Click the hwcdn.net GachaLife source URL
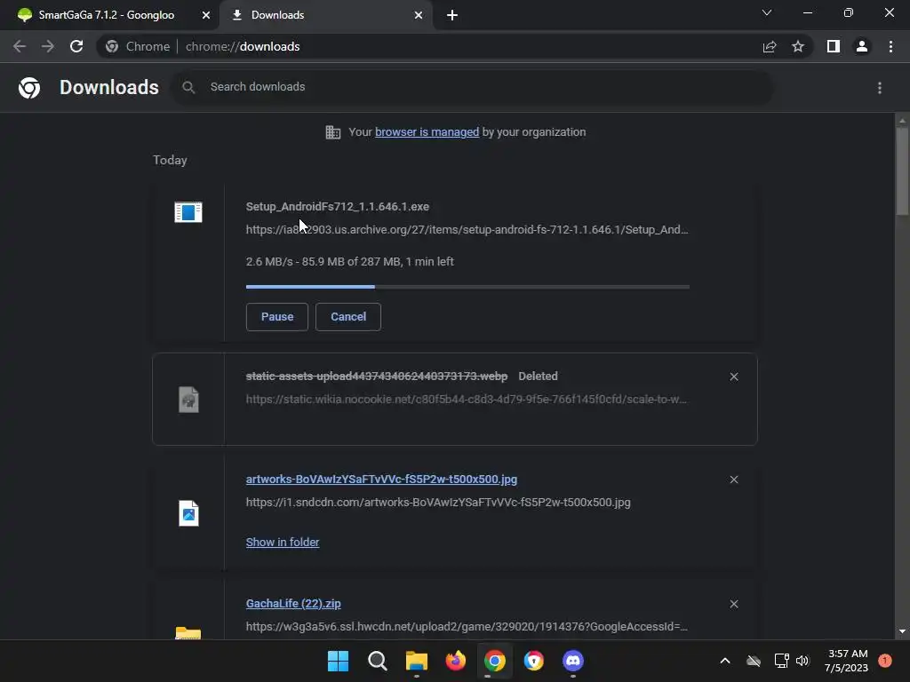910x682 pixels. click(x=467, y=627)
